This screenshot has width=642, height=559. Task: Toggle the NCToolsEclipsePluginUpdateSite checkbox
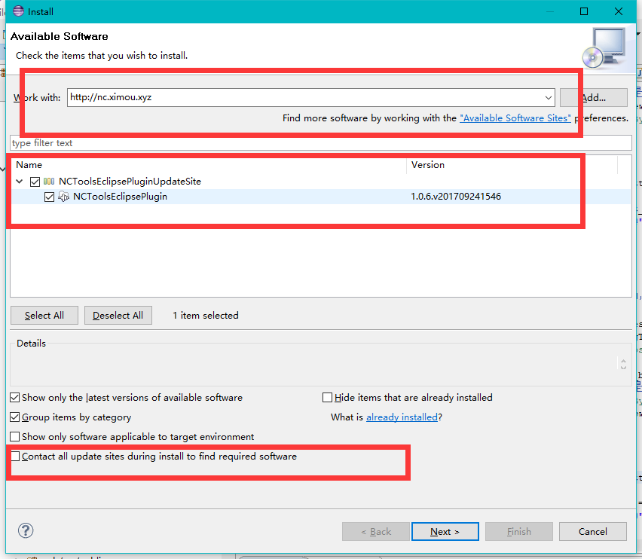pyautogui.click(x=35, y=182)
